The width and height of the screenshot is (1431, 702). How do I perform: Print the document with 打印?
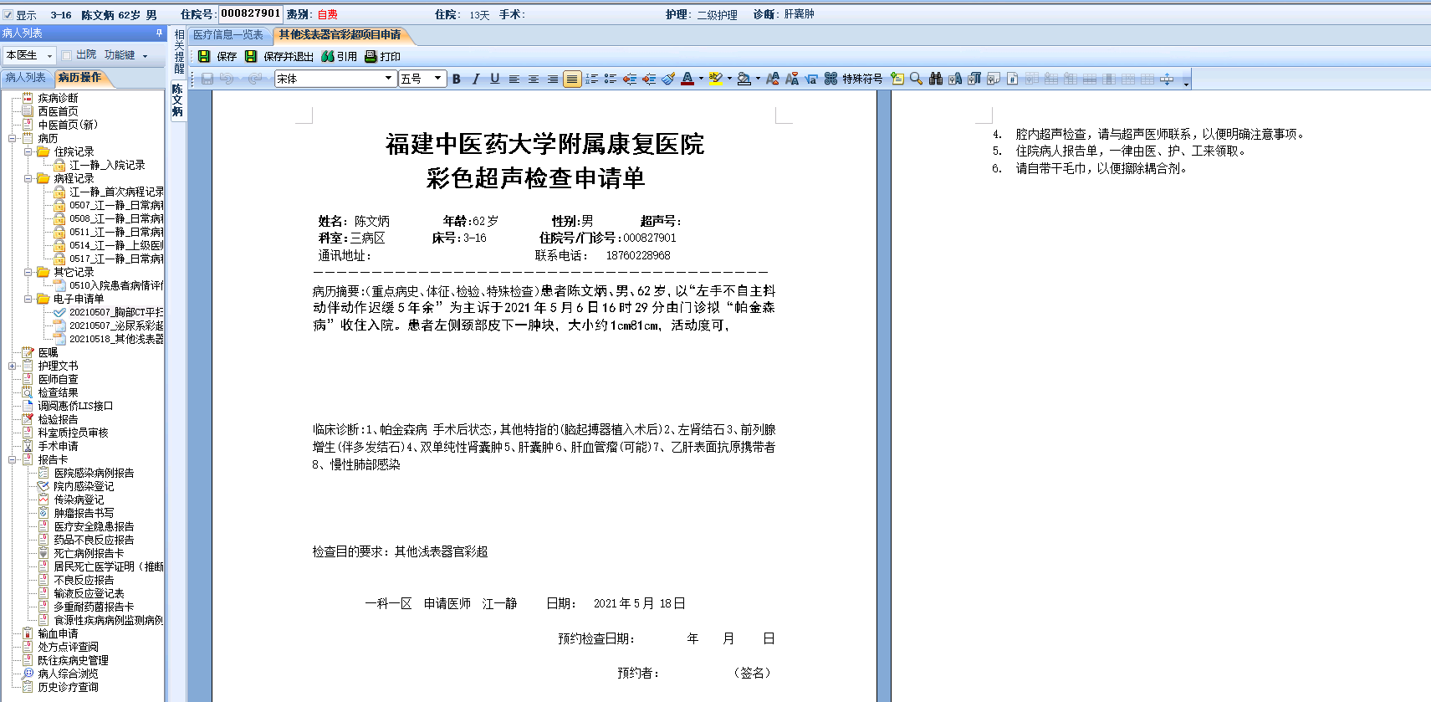[382, 56]
